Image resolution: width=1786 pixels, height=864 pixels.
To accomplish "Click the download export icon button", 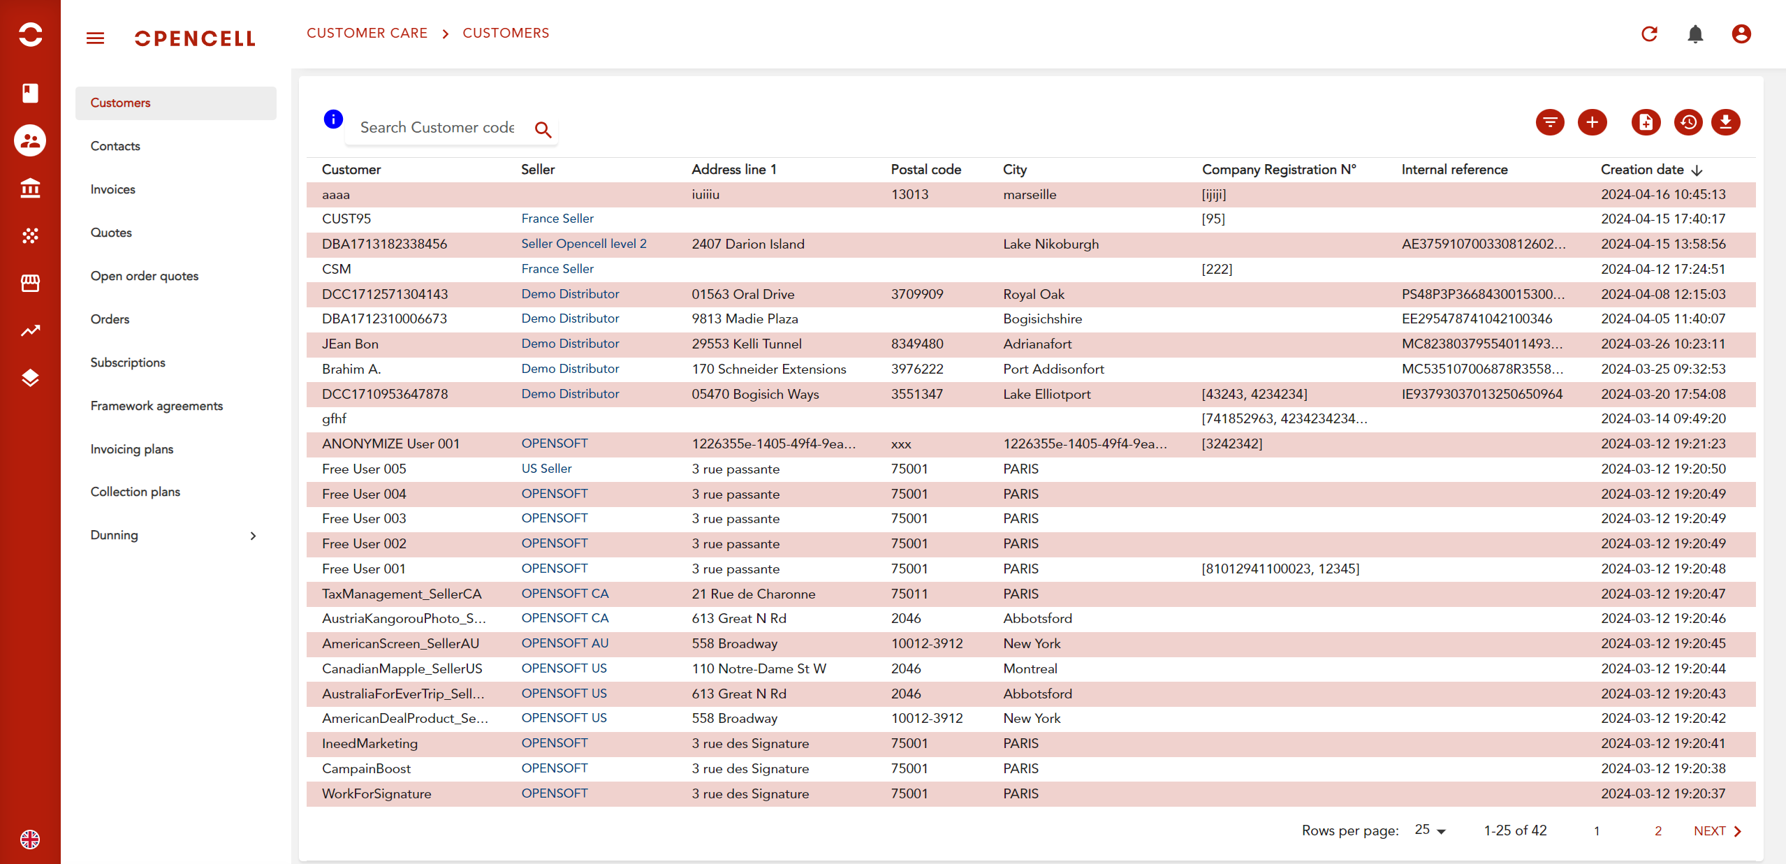I will pos(1725,123).
